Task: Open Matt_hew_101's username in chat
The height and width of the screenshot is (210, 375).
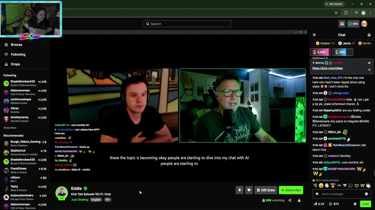Action: pyautogui.click(x=333, y=78)
